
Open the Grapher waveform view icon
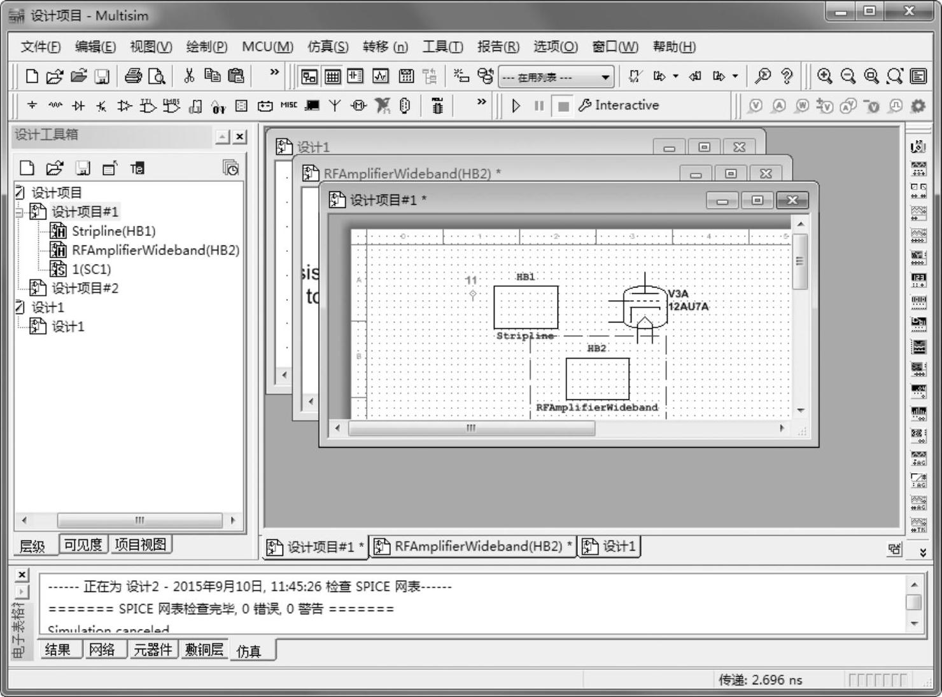[x=381, y=76]
